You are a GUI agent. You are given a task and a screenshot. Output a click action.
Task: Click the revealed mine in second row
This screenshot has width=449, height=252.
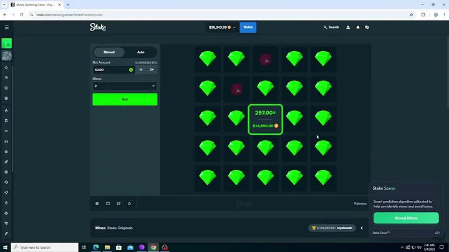236,89
